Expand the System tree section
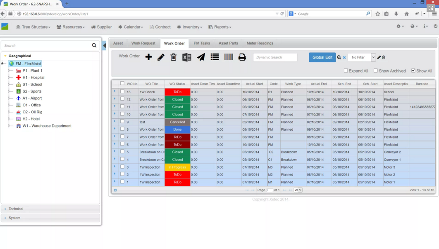 tap(50, 218)
